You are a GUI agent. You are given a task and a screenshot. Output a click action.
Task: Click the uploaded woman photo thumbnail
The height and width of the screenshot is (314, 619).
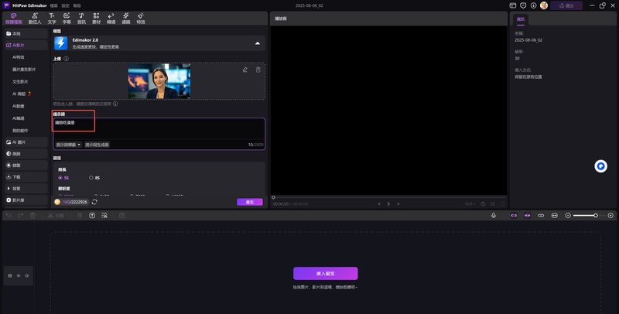click(x=159, y=81)
